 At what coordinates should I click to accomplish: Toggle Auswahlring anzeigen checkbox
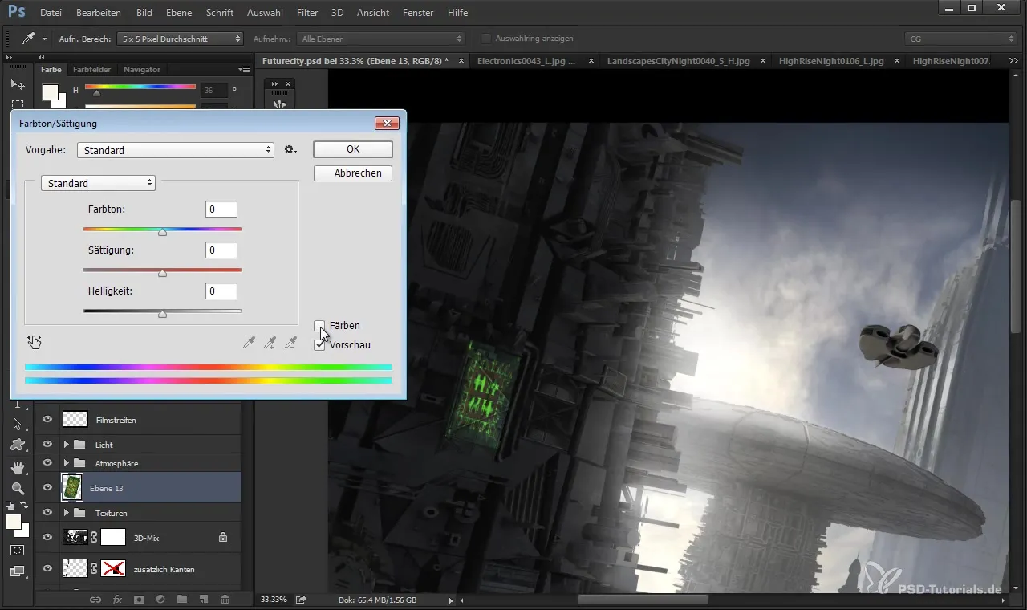pyautogui.click(x=486, y=39)
